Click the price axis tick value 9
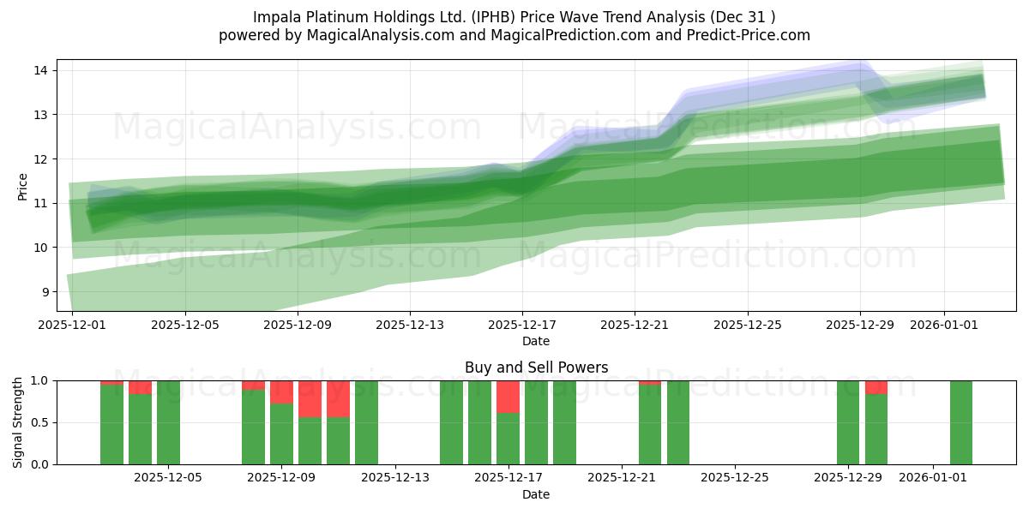 [48, 292]
